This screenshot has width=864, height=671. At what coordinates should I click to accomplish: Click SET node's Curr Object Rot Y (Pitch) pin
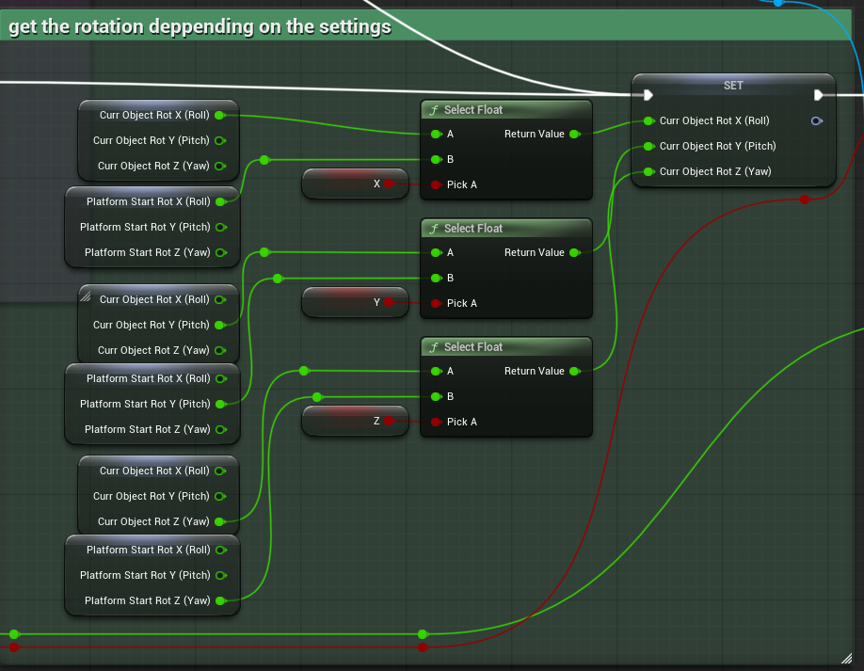click(648, 146)
